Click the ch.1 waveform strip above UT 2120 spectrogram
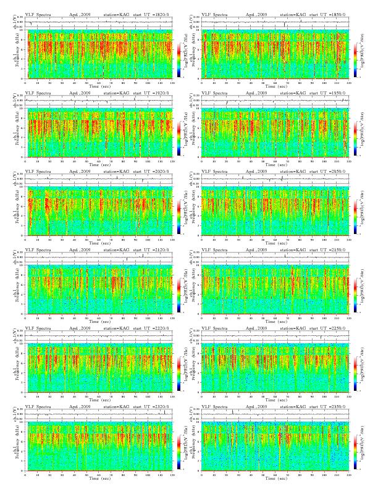This screenshot has width=378, height=489. click(99, 257)
